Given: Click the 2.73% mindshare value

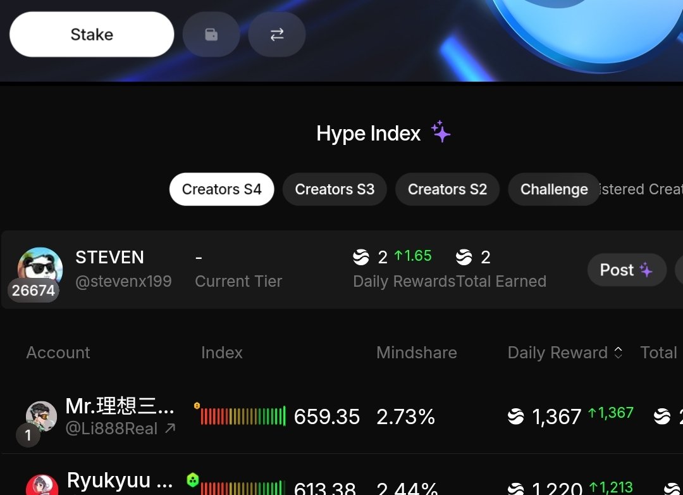Looking at the screenshot, I should pyautogui.click(x=405, y=417).
